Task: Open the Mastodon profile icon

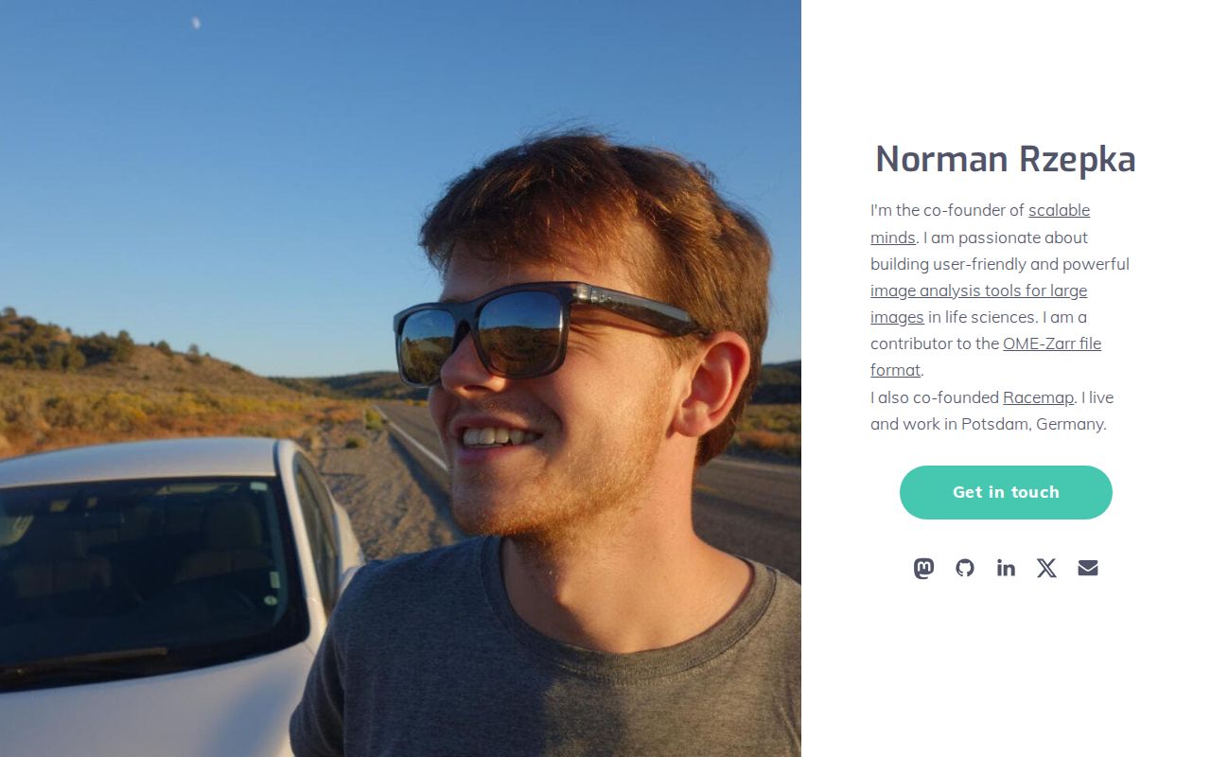Action: 923,568
